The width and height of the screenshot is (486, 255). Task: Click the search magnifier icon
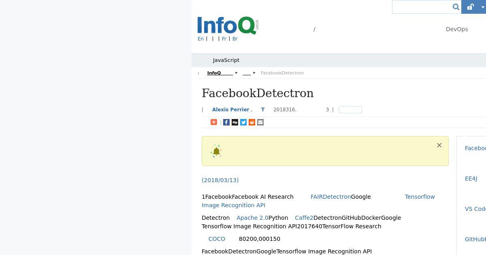(x=456, y=7)
